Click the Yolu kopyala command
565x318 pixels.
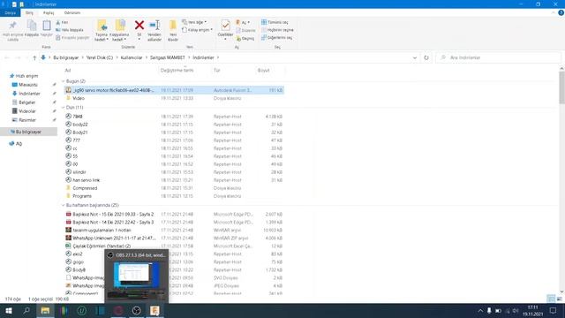coord(70,30)
